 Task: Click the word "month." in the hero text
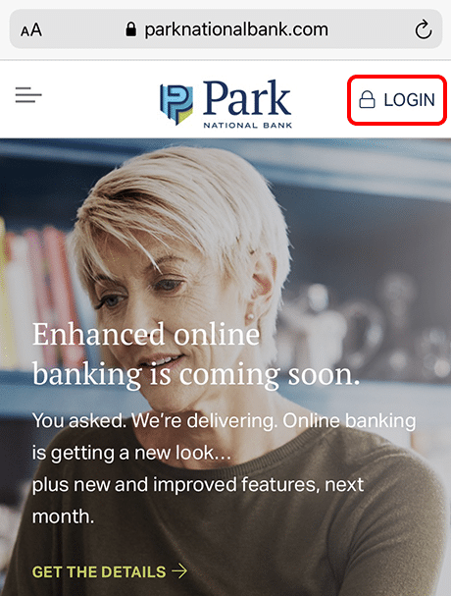63,516
